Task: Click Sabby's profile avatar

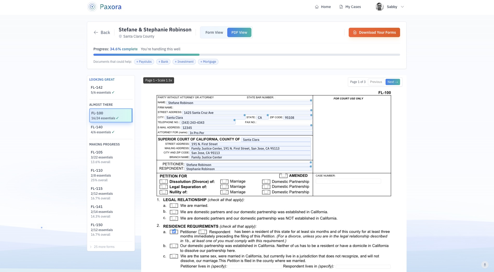Action: pos(379,7)
